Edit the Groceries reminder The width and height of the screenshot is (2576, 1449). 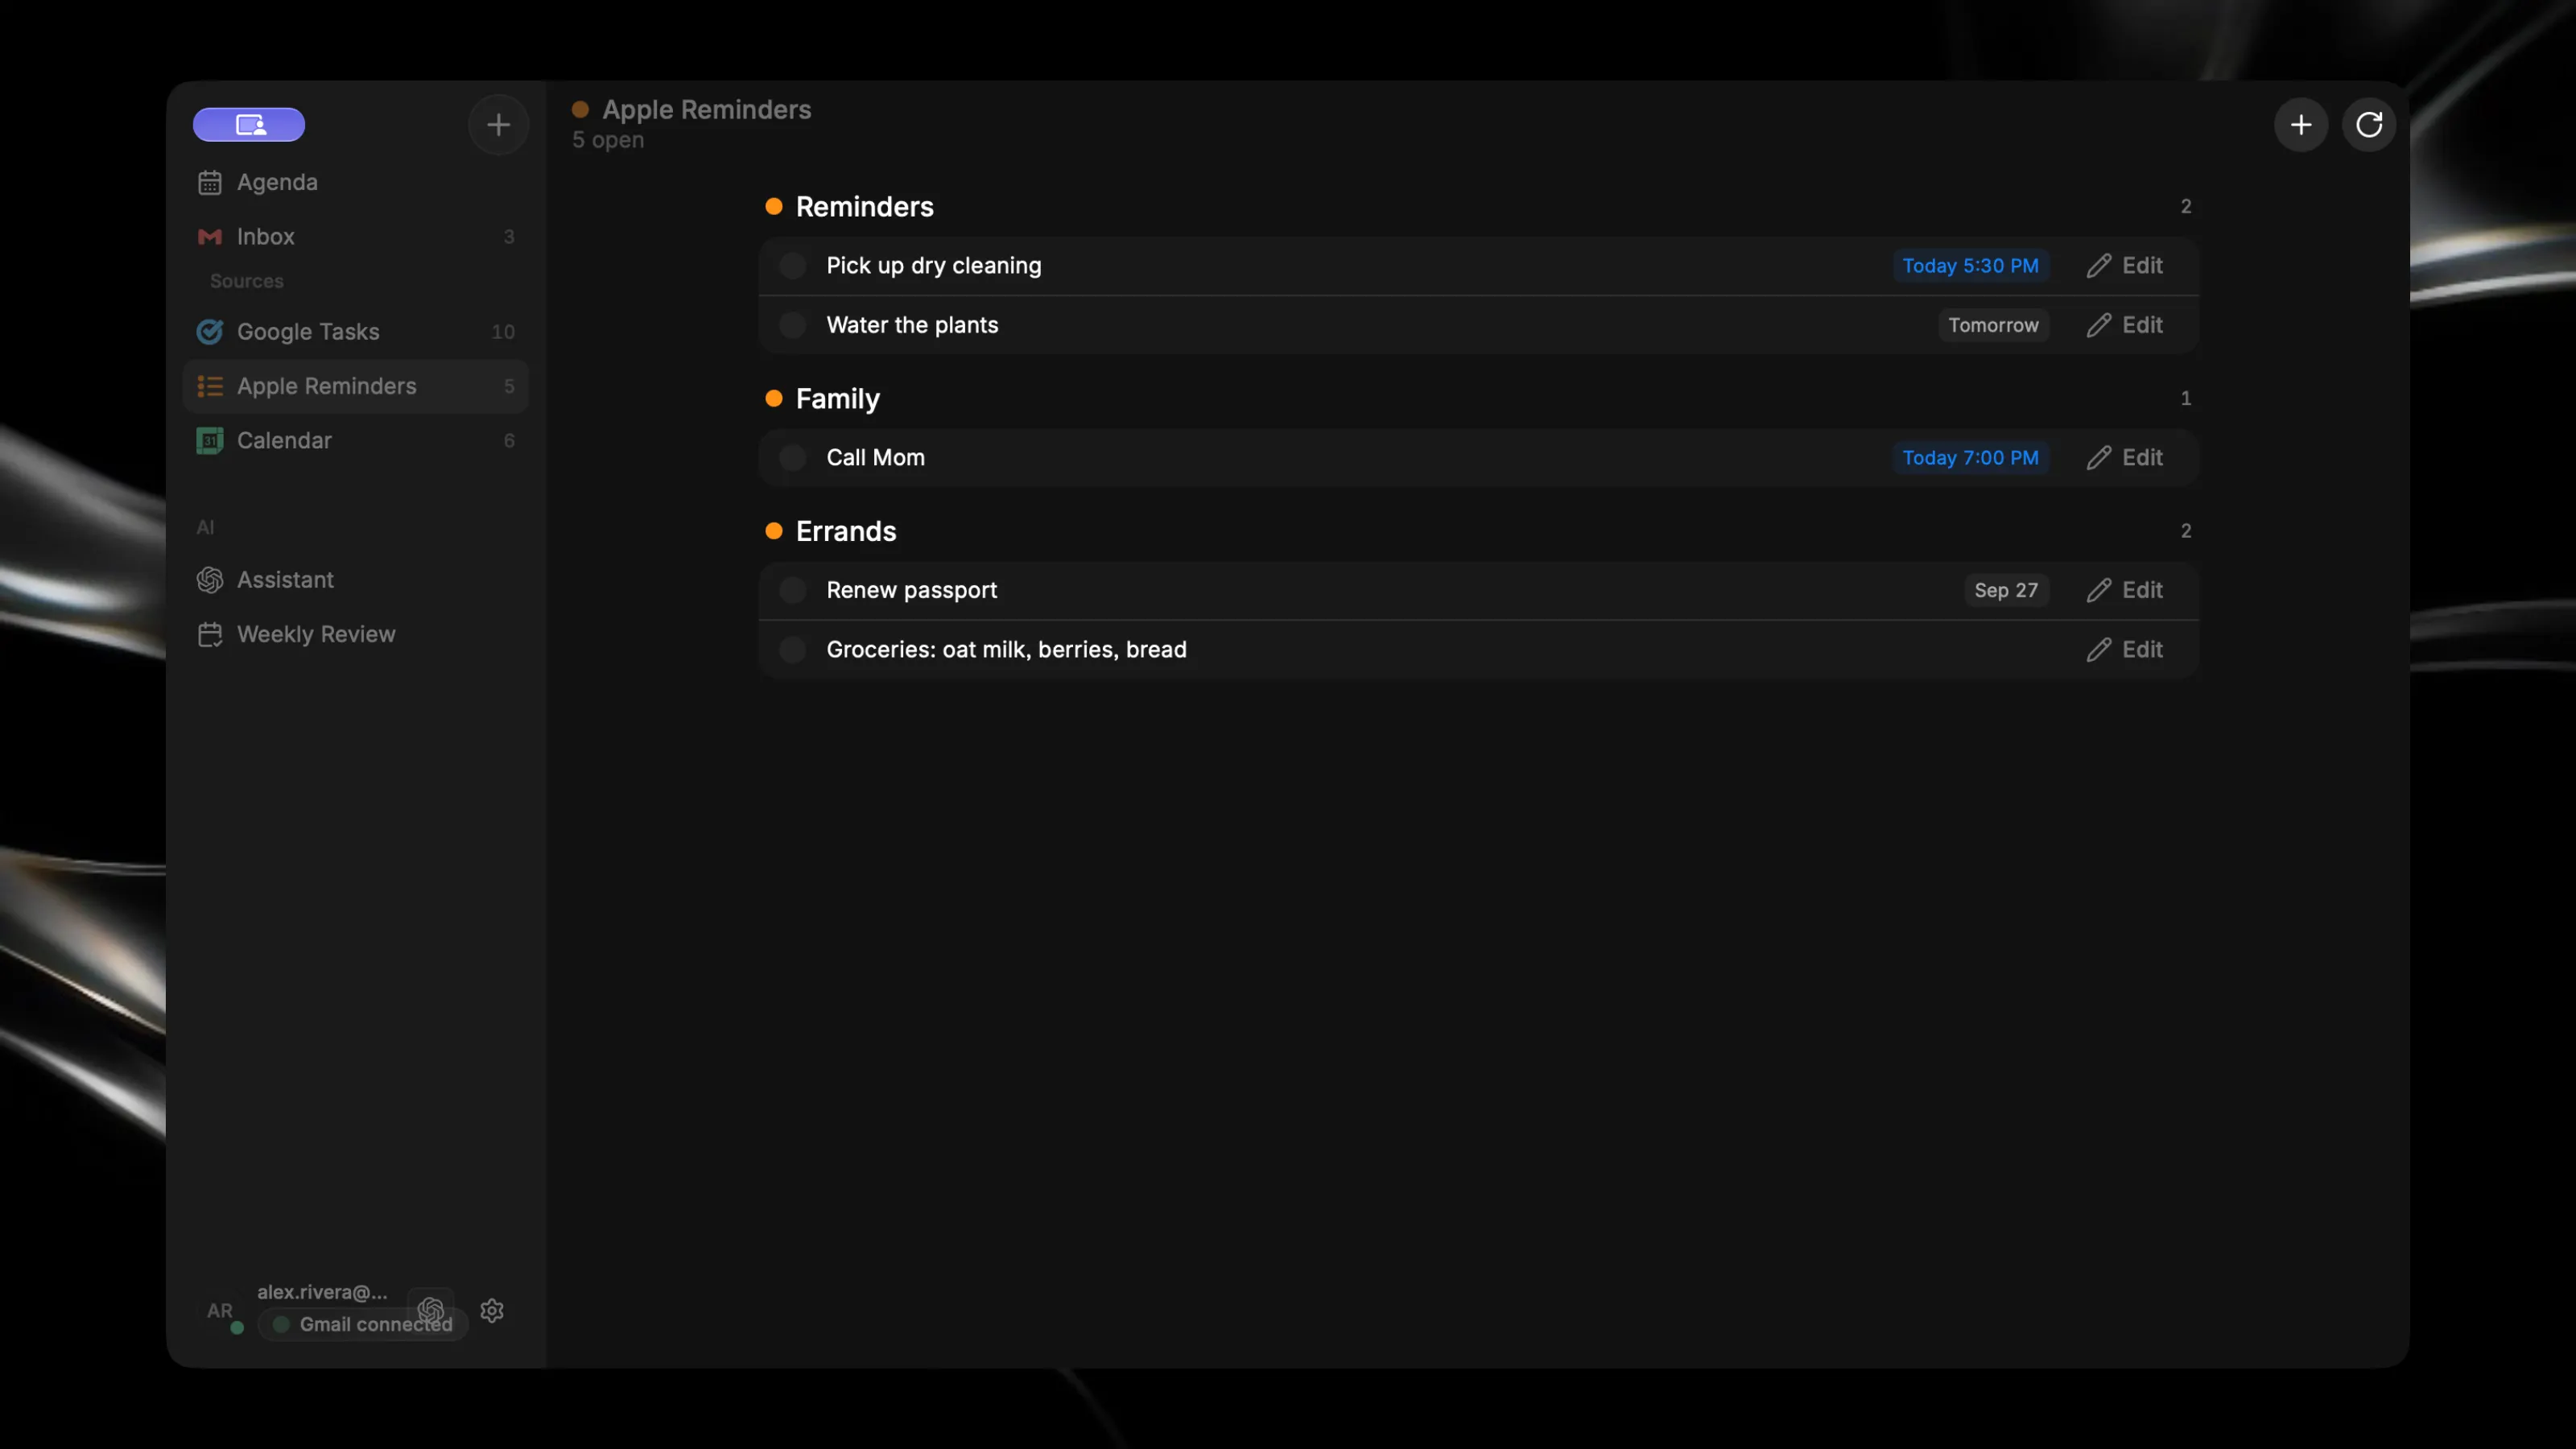click(x=2125, y=649)
